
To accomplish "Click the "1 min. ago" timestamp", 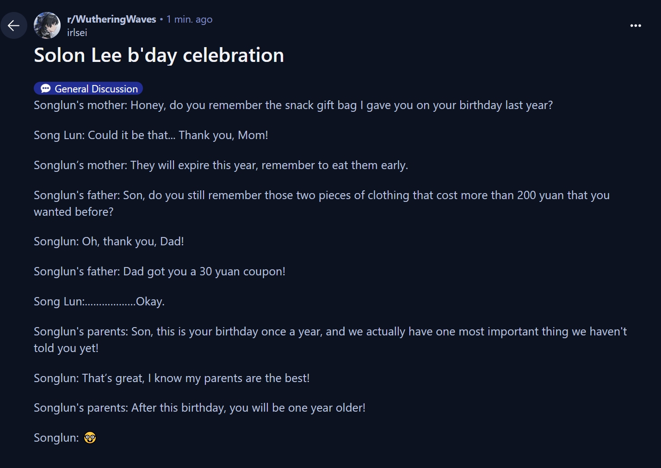I will (190, 19).
